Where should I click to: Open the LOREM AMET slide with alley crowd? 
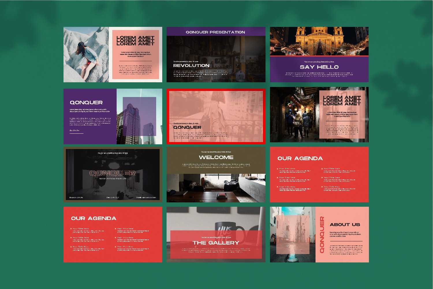pyautogui.click(x=319, y=115)
